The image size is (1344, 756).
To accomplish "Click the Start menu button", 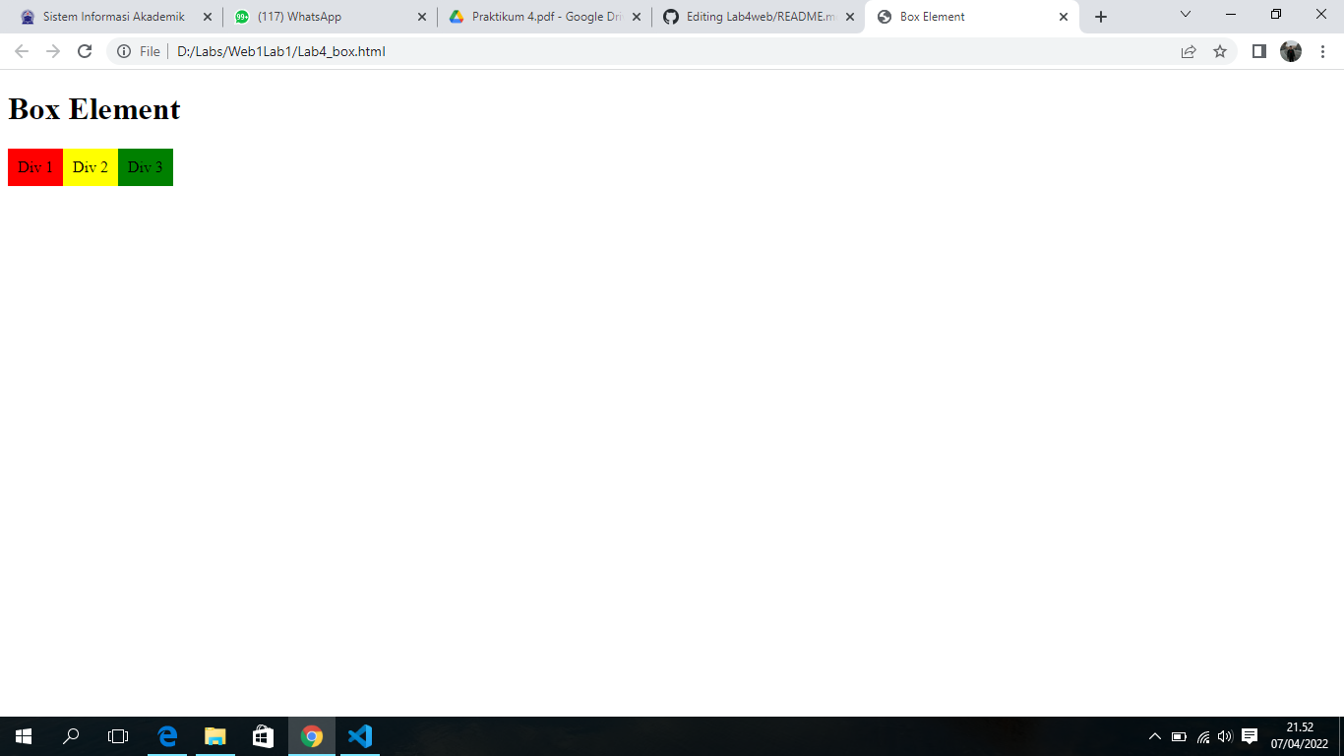I will (x=21, y=736).
